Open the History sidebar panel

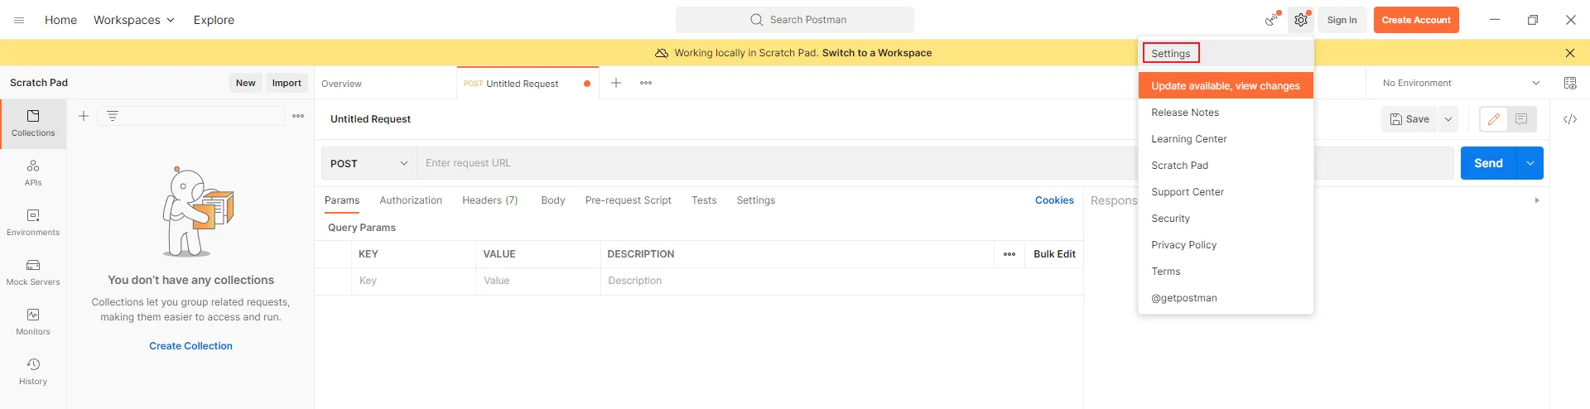(x=33, y=372)
